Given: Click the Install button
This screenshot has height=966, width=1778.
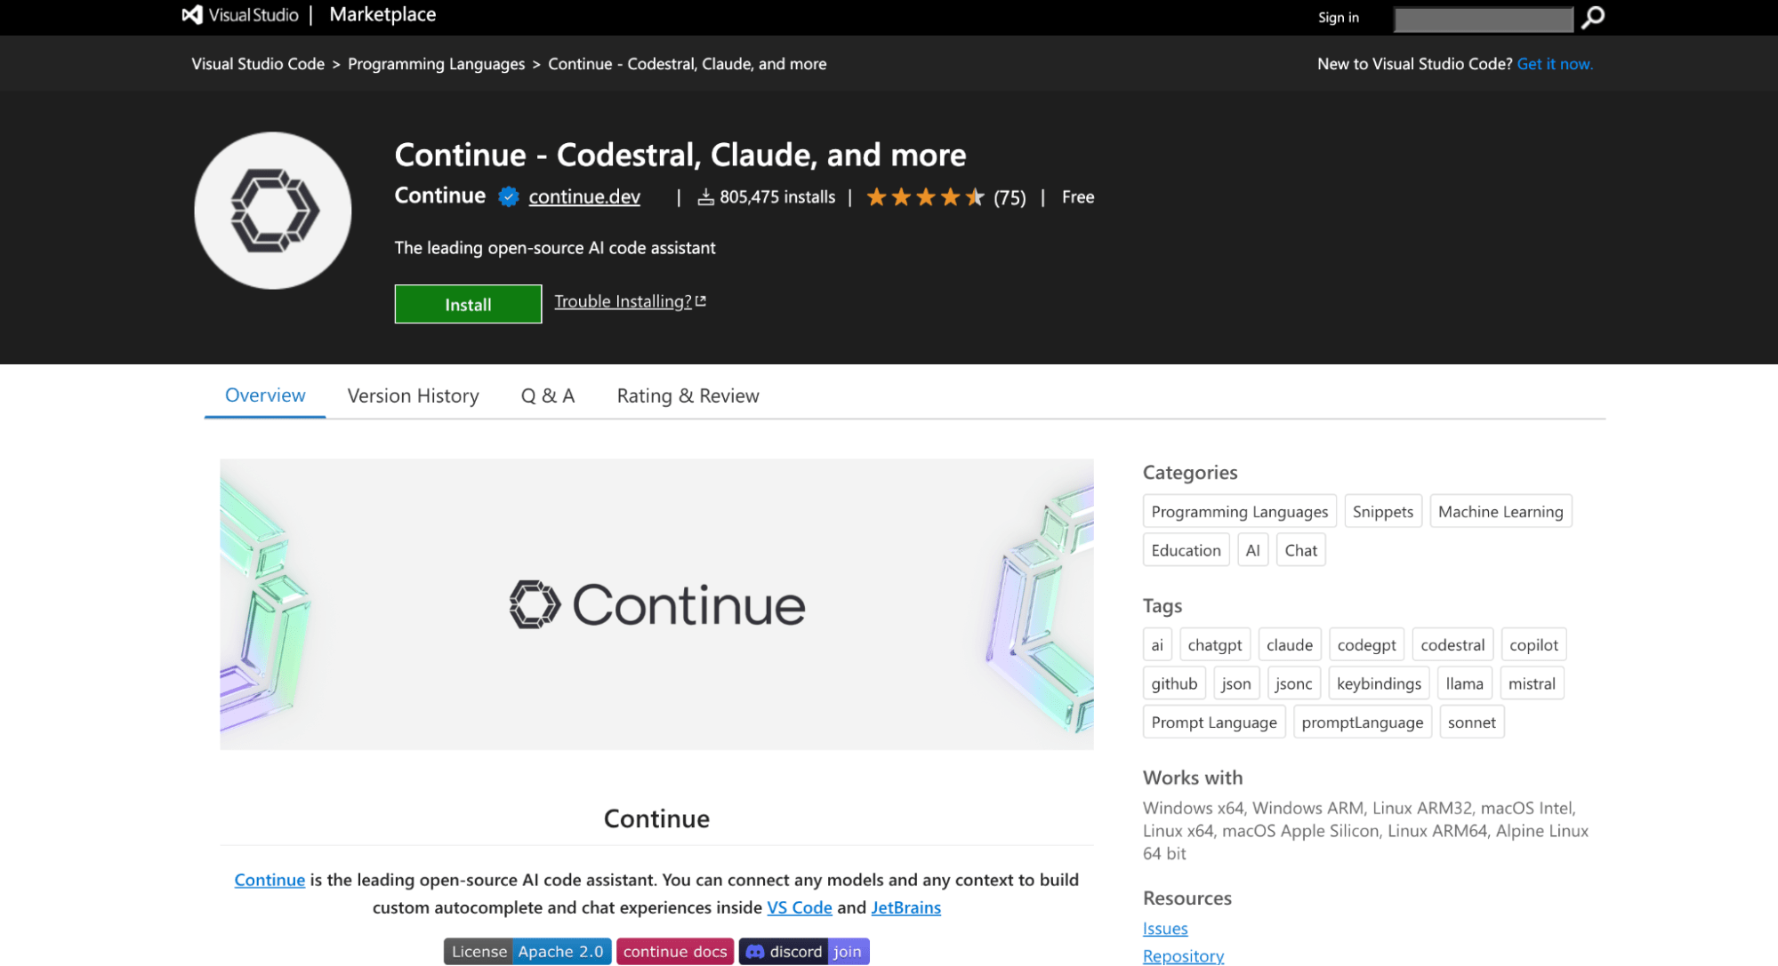Looking at the screenshot, I should pos(467,304).
